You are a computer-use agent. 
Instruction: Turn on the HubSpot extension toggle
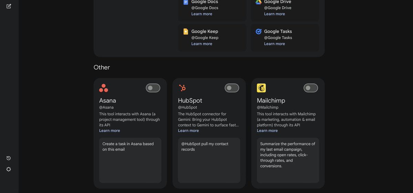(232, 88)
